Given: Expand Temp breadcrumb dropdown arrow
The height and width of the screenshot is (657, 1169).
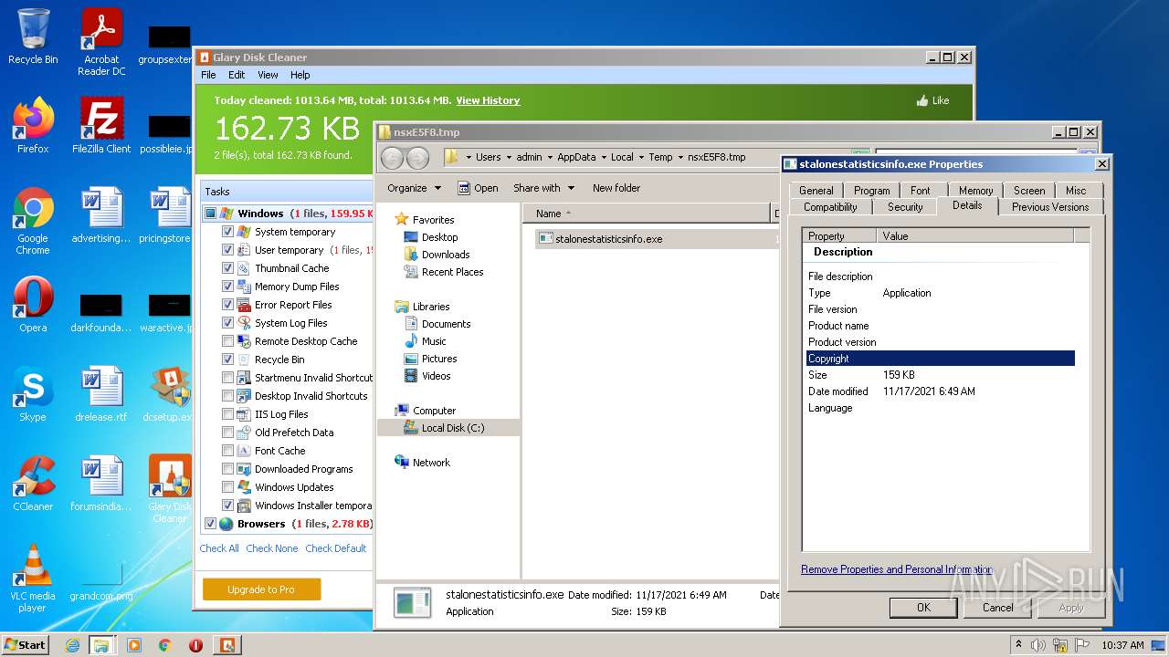Looking at the screenshot, I should tap(680, 157).
